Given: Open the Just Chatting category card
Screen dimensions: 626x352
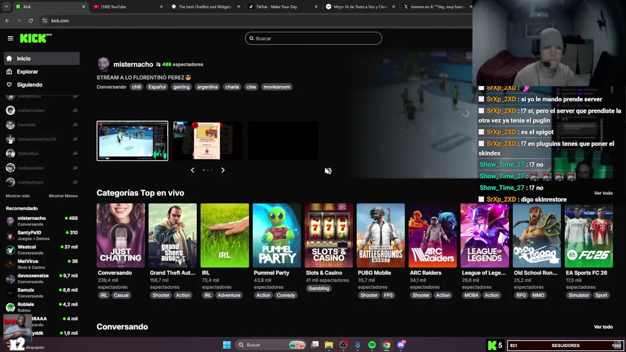Looking at the screenshot, I should point(120,236).
